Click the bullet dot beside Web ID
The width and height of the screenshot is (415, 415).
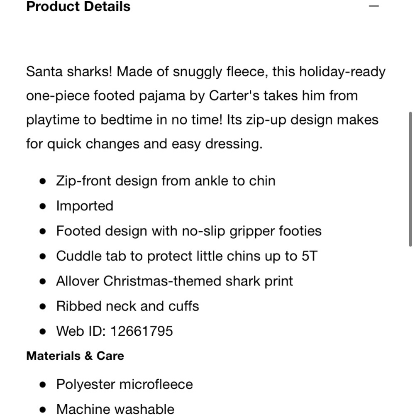tap(43, 331)
